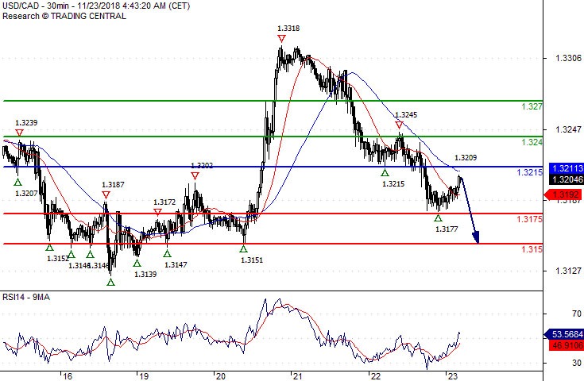Click date label 21 on time axis

297,376
